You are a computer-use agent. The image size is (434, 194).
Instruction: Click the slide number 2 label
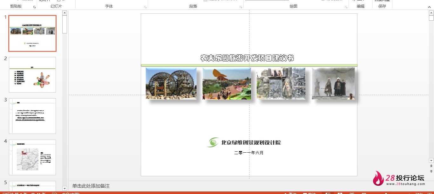[x=5, y=59]
